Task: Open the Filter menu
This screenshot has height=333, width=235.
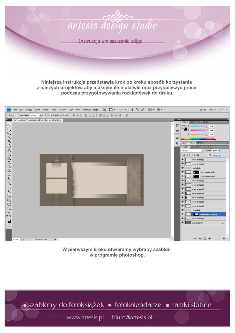Action: (54, 110)
